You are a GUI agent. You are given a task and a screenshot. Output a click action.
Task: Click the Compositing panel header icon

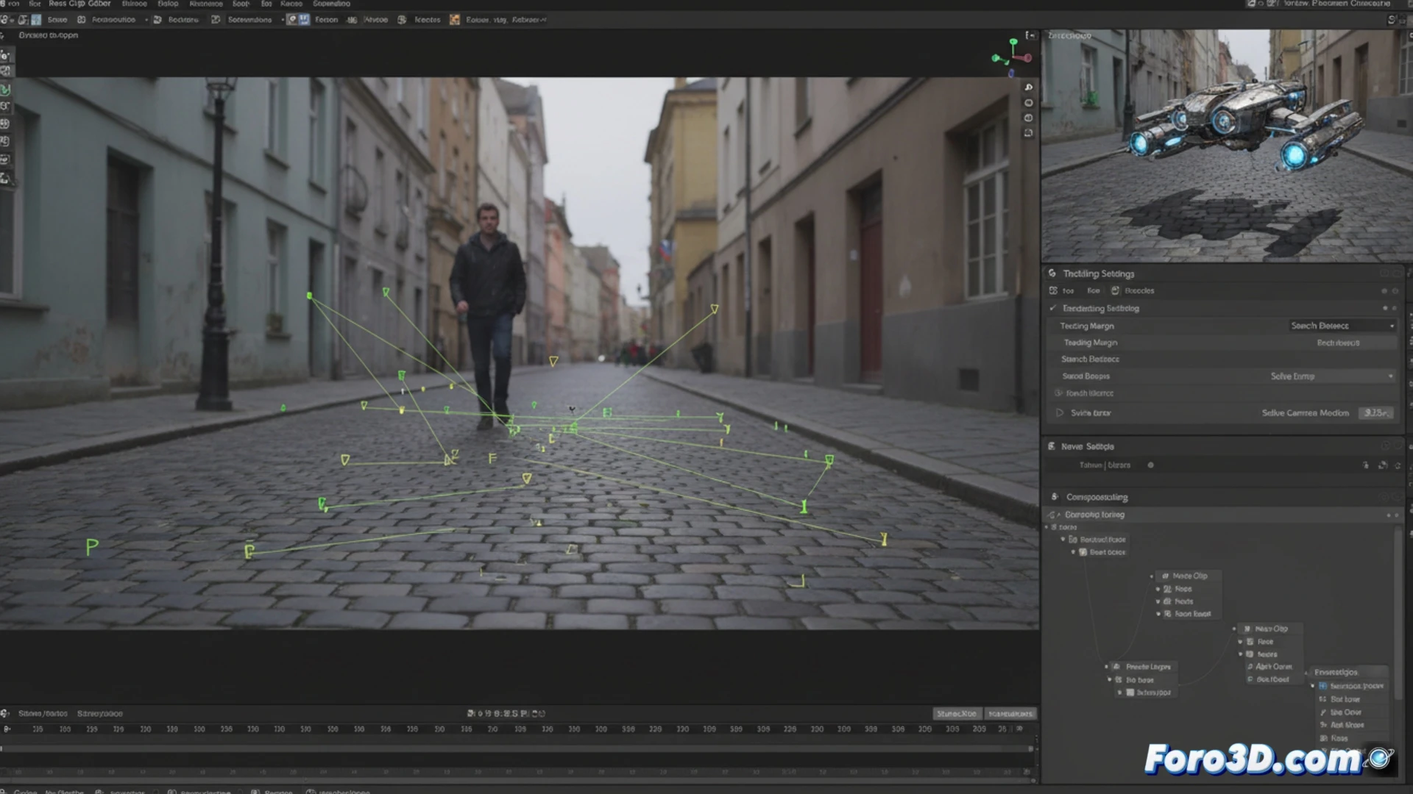coord(1055,496)
